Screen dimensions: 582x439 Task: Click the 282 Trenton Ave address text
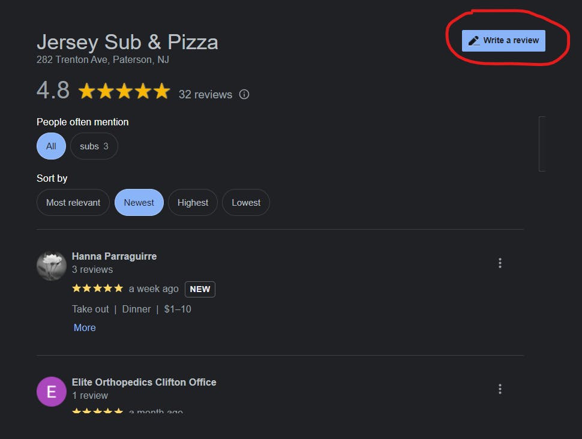click(103, 59)
